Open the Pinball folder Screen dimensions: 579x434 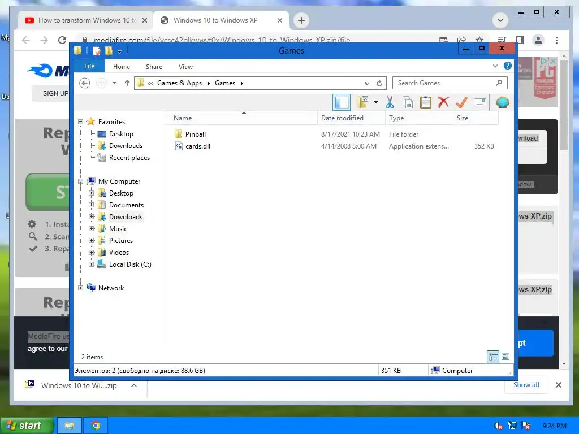195,134
